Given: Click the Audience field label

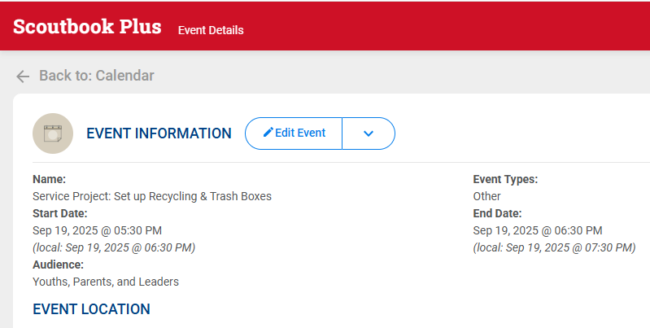Looking at the screenshot, I should pyautogui.click(x=58, y=265).
